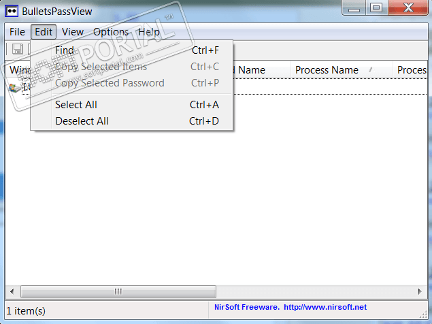Open the File menu
The height and width of the screenshot is (324, 432).
[x=17, y=32]
